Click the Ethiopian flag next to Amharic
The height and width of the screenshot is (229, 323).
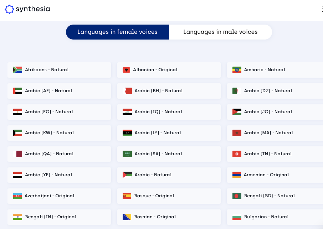click(236, 70)
